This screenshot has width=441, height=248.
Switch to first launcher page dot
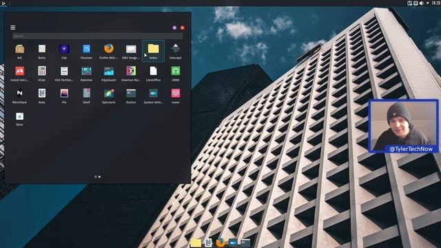96,177
